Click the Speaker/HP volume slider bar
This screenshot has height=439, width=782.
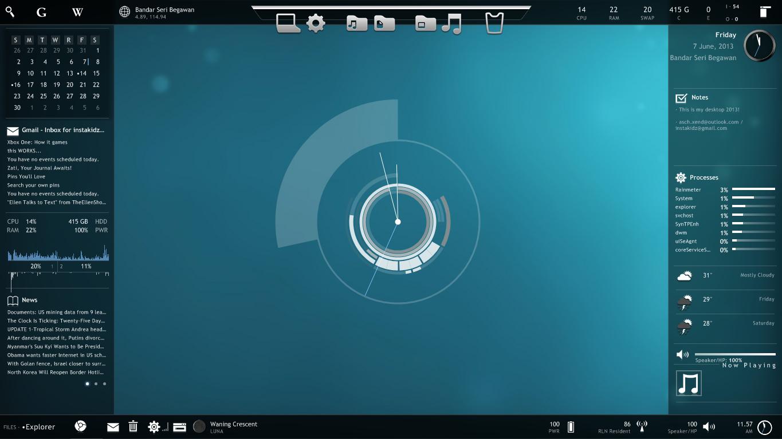(x=734, y=354)
